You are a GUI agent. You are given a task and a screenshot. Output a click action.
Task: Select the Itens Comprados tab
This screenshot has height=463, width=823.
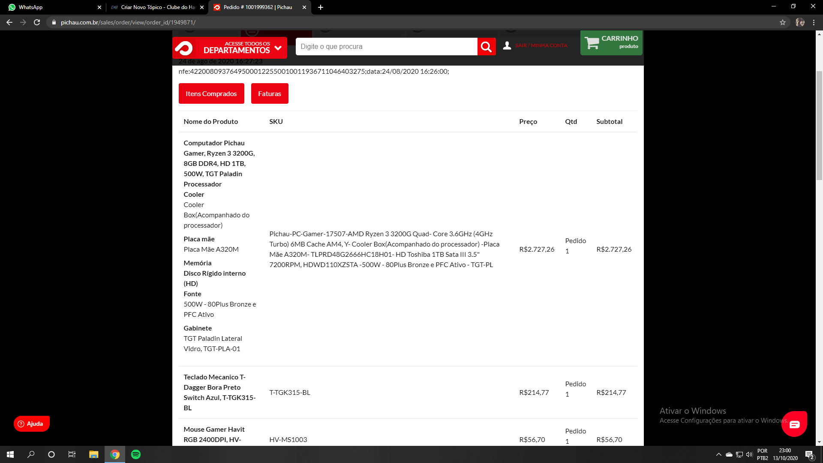pos(211,93)
